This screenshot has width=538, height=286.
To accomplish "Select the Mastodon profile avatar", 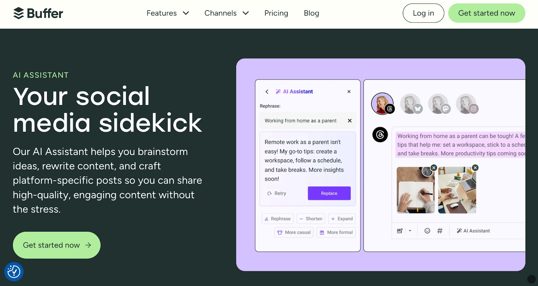I will pyautogui.click(x=438, y=104).
